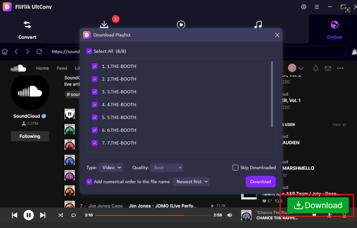Open SoundCloud Feed menu item
The width and height of the screenshot is (357, 228).
pos(62,68)
